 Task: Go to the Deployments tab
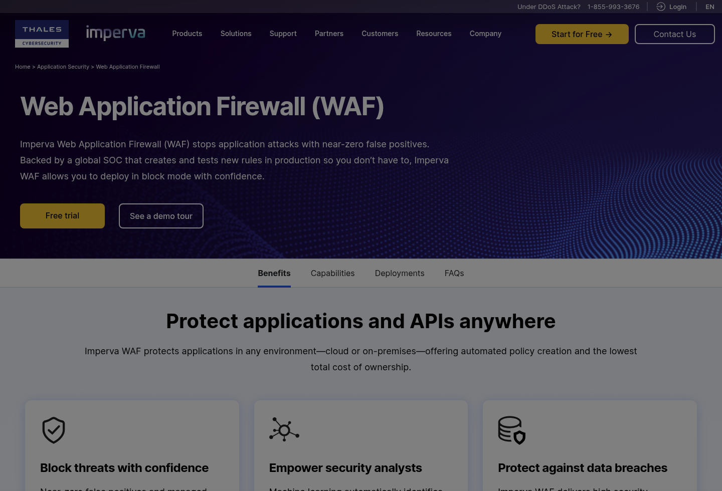click(400, 273)
